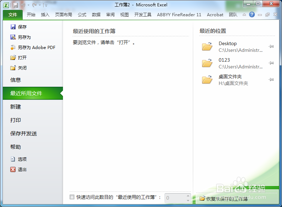Pin the 桌面文件夹 location to list
Screen dimensions: 282x207
[271, 79]
